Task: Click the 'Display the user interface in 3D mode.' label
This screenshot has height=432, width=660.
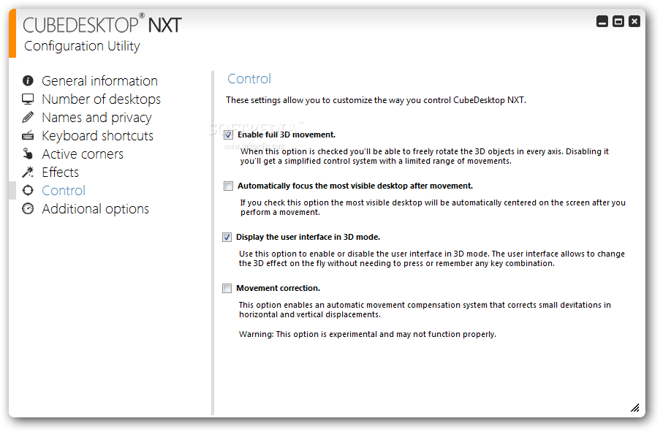Action: [x=308, y=237]
